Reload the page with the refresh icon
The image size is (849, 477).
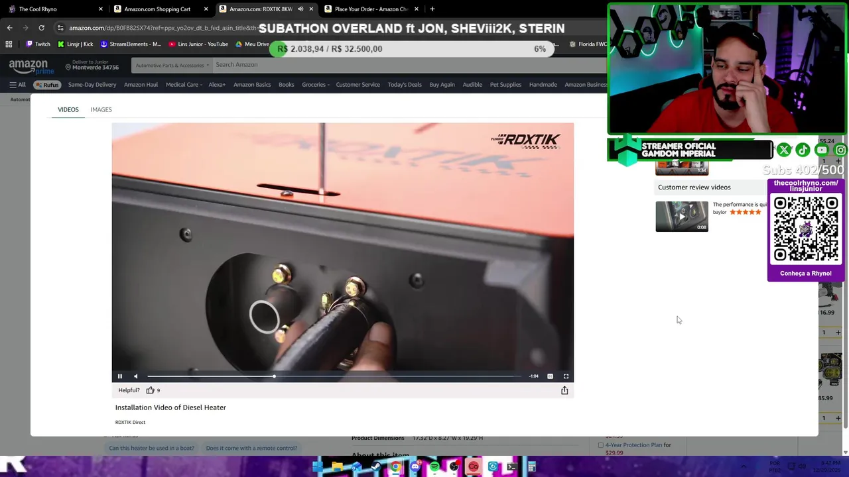41,28
